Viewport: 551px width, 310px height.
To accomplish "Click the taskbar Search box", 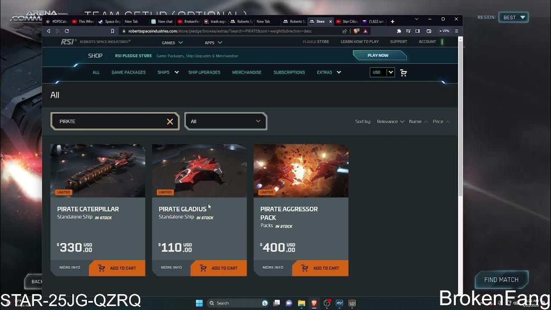I will tap(237, 303).
